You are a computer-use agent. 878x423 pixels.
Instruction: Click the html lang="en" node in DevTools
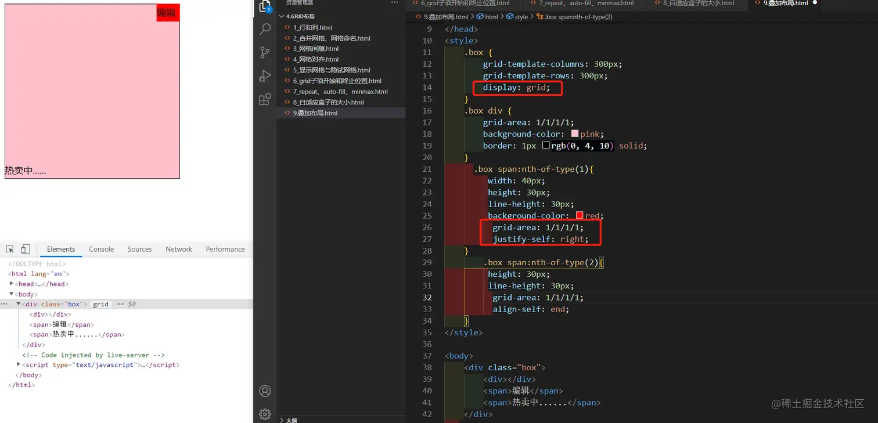click(39, 274)
